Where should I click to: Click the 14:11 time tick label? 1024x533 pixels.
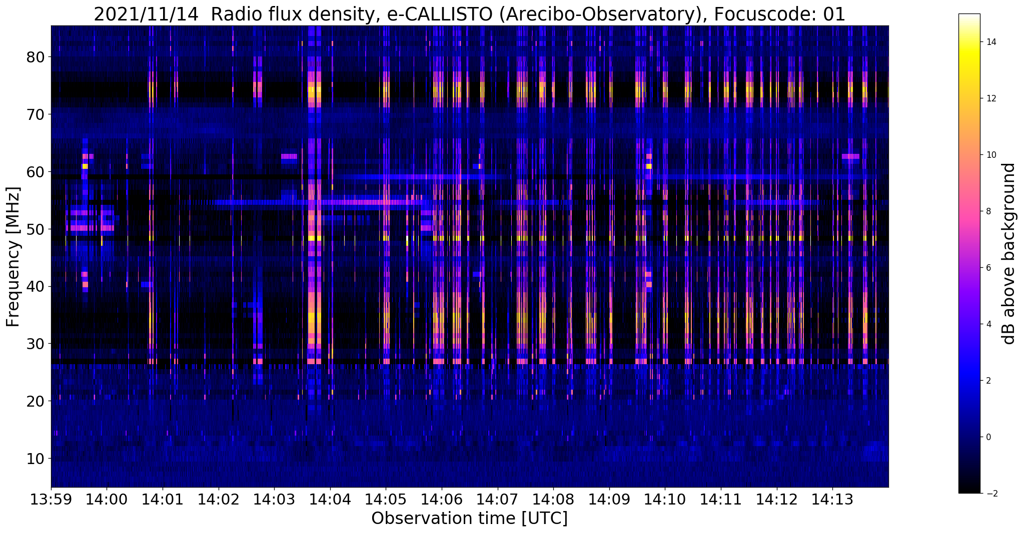point(721,499)
